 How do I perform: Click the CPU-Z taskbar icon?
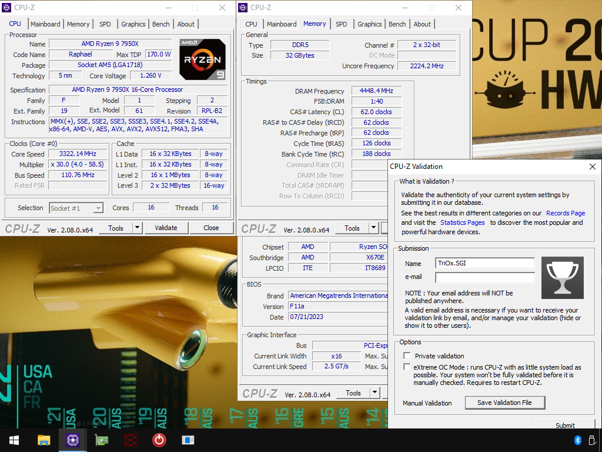point(72,440)
